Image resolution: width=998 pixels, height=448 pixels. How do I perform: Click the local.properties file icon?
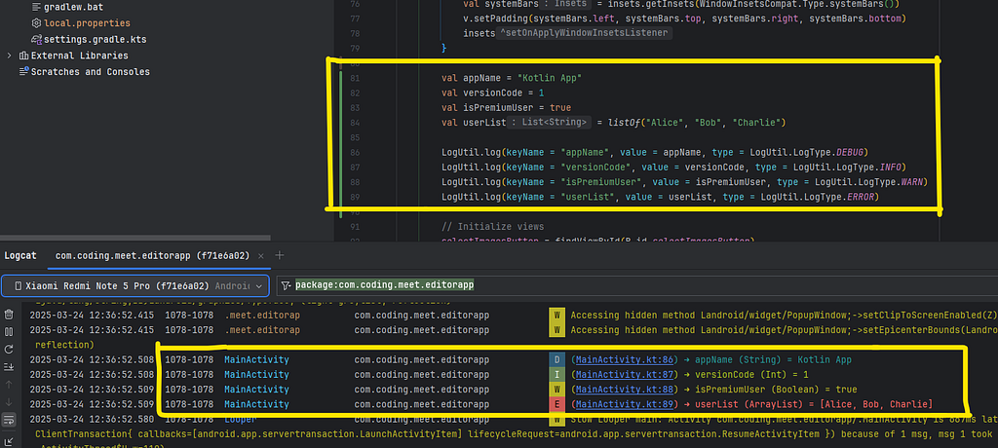(37, 23)
